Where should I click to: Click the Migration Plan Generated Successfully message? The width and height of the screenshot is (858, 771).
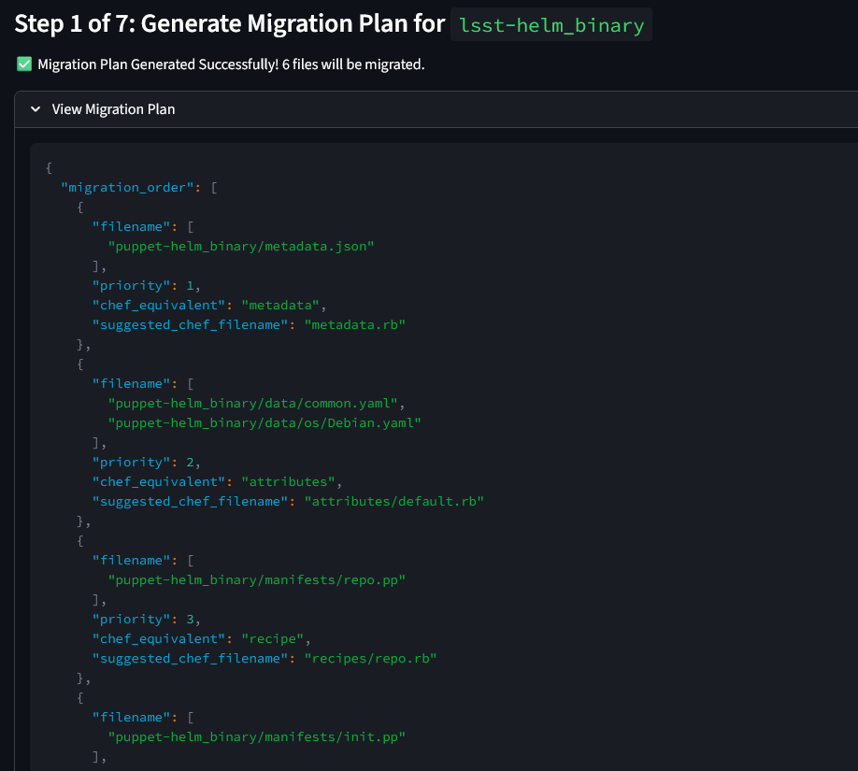[231, 64]
